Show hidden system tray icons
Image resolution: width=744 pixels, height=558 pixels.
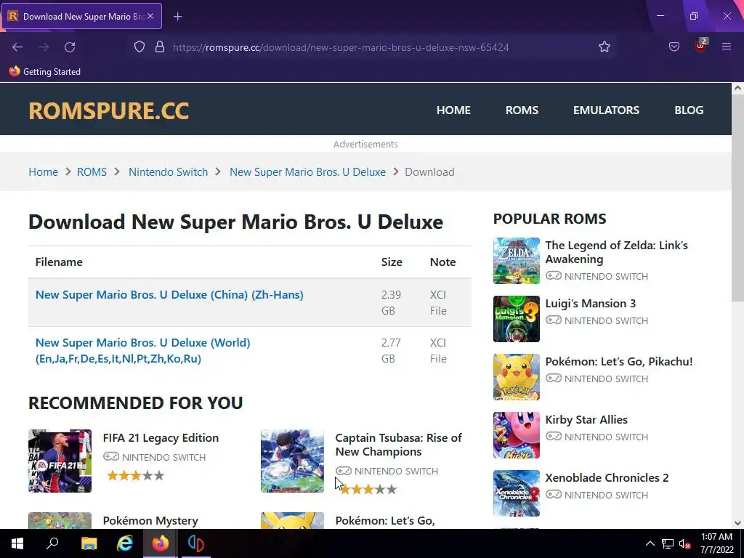650,543
